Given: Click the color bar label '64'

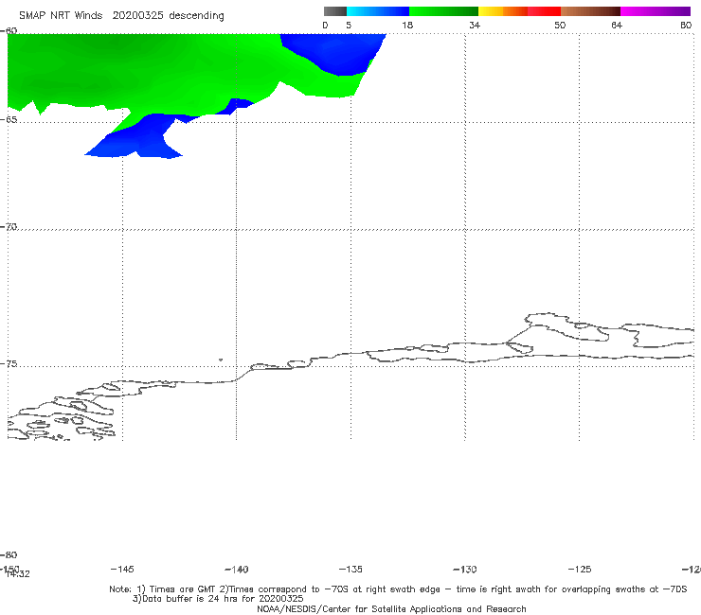Looking at the screenshot, I should point(617,25).
